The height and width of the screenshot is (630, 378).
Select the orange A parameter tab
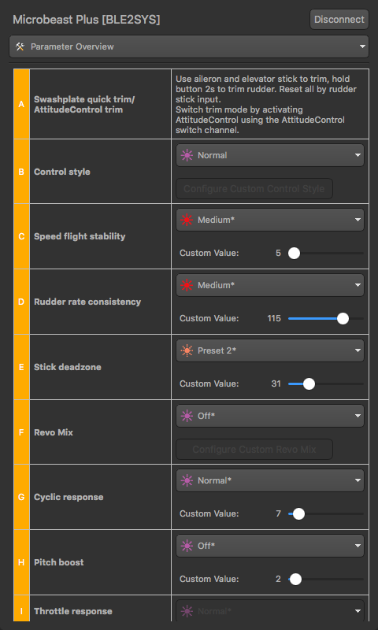(22, 104)
